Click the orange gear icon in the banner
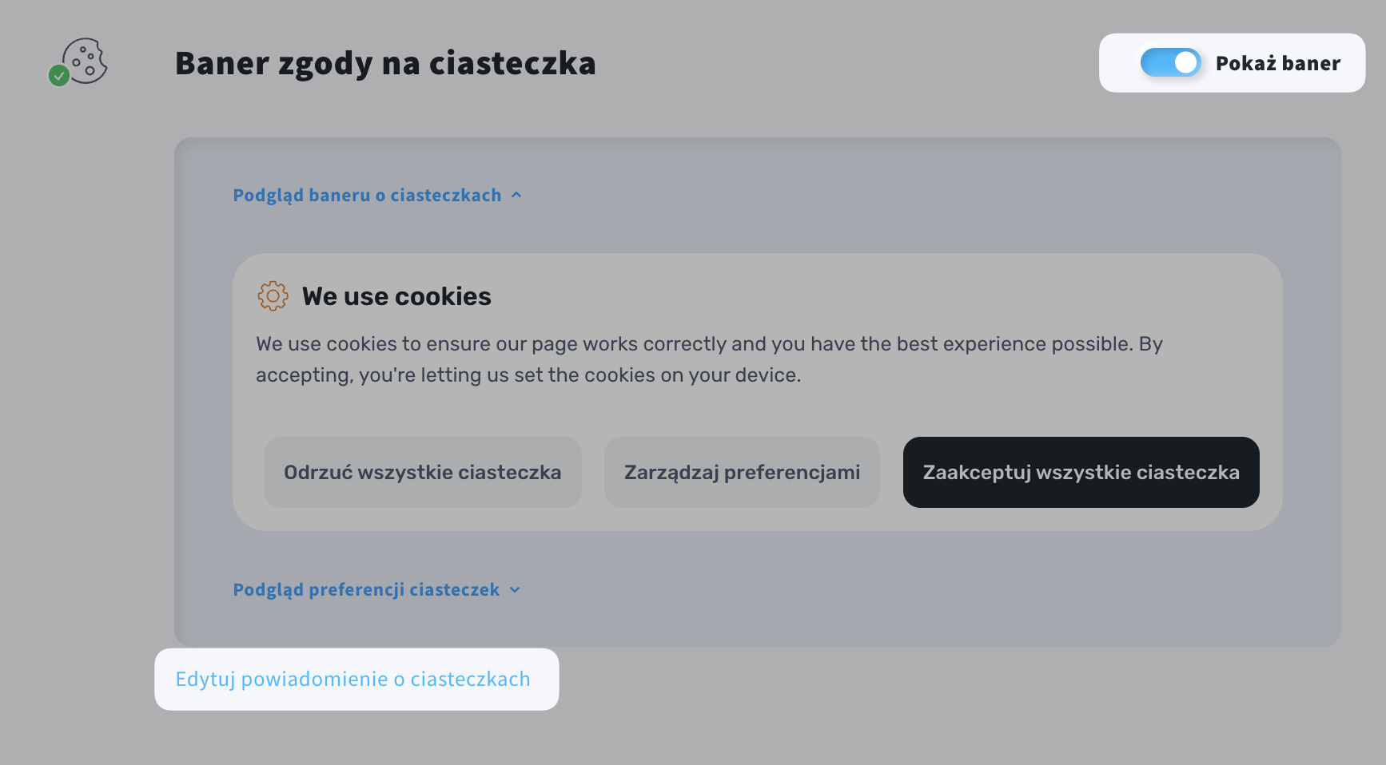This screenshot has width=1386, height=765. point(273,296)
